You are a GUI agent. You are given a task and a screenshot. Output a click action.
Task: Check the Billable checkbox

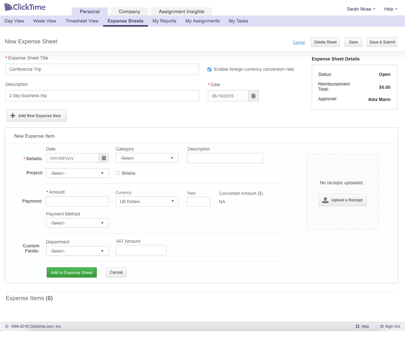118,173
